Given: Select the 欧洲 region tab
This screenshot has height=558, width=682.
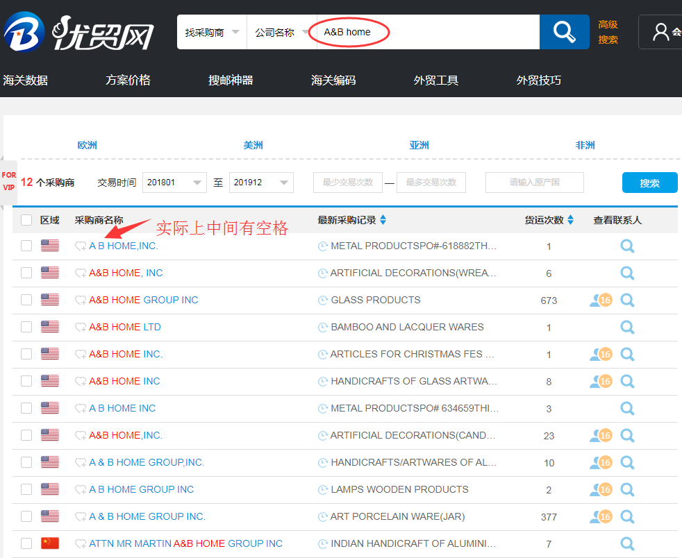Looking at the screenshot, I should [87, 145].
